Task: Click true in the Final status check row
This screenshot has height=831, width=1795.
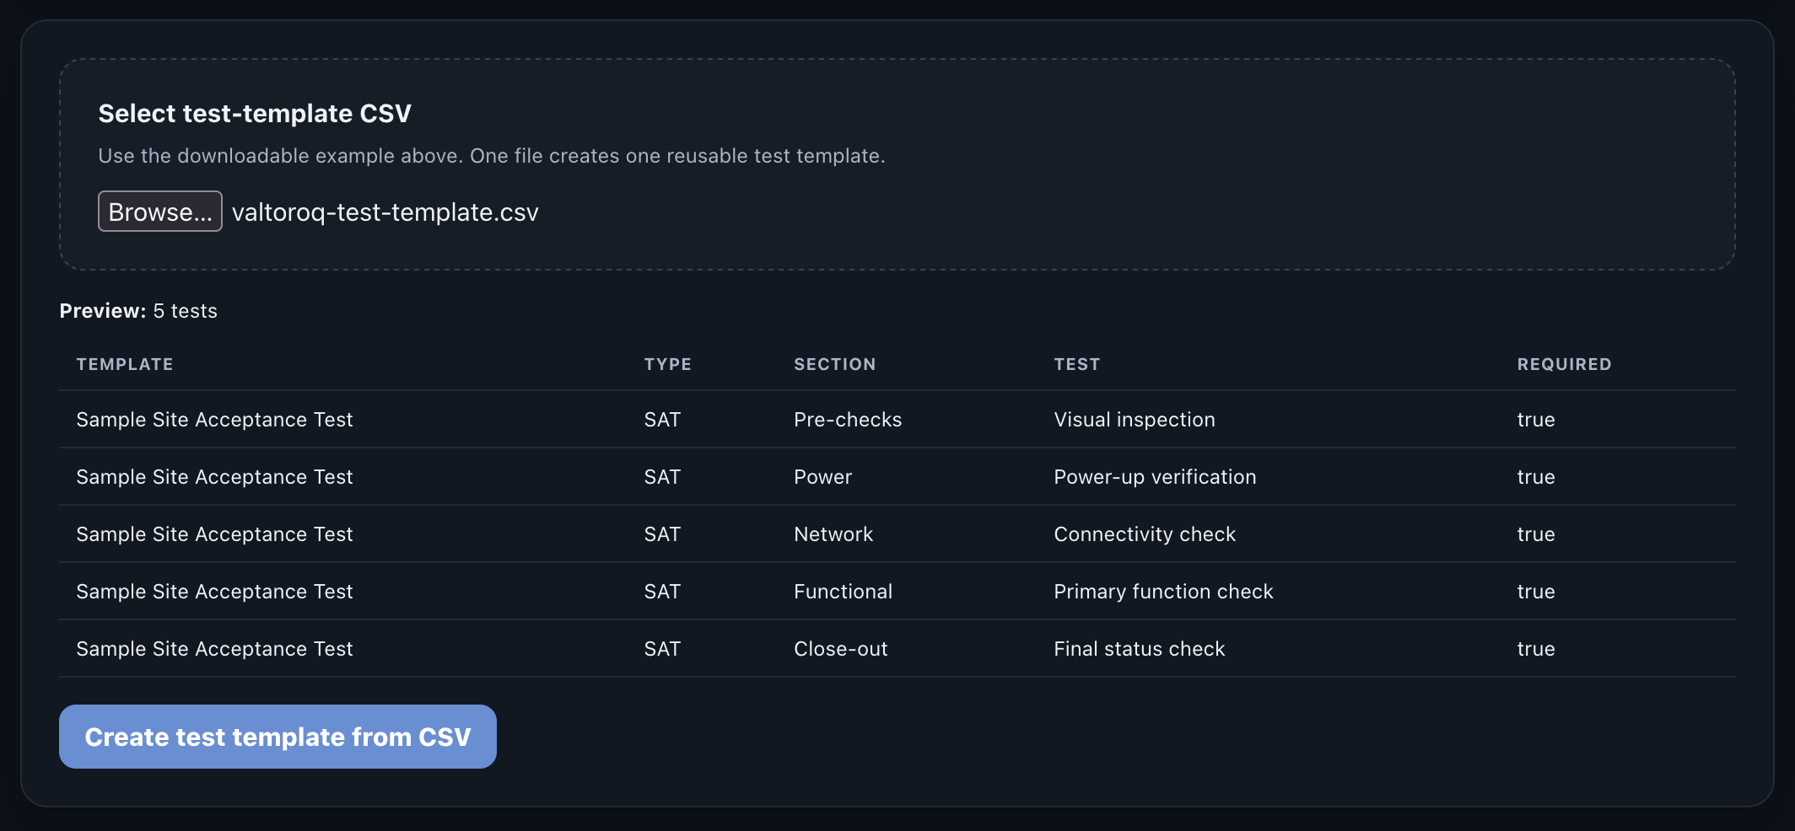Action: [1536, 649]
